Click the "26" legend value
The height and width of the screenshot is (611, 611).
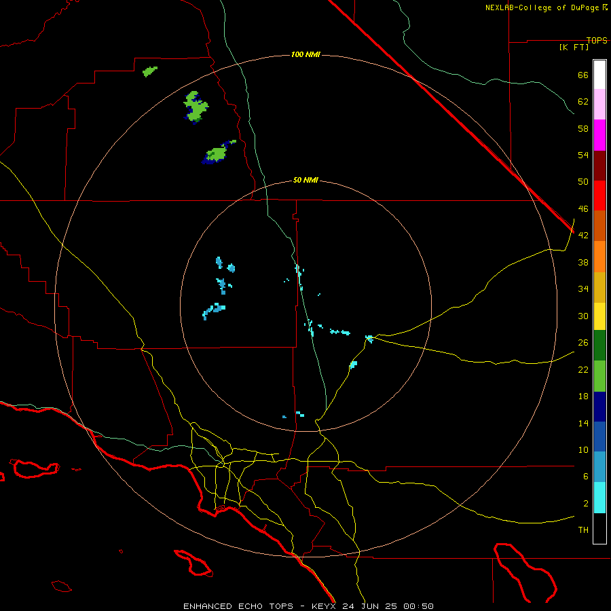pyautogui.click(x=583, y=343)
